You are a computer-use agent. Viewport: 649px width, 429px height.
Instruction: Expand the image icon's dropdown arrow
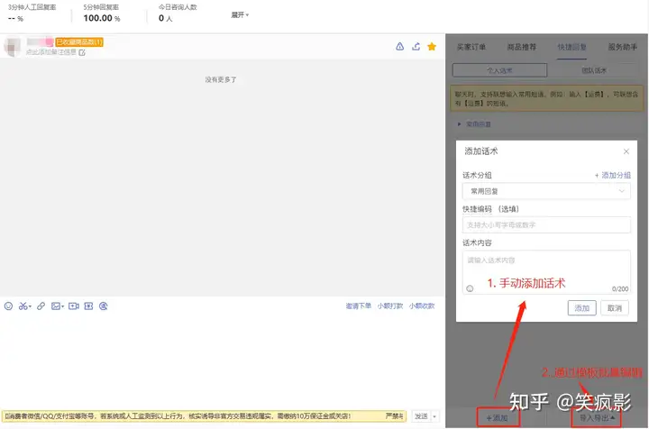pos(63,306)
